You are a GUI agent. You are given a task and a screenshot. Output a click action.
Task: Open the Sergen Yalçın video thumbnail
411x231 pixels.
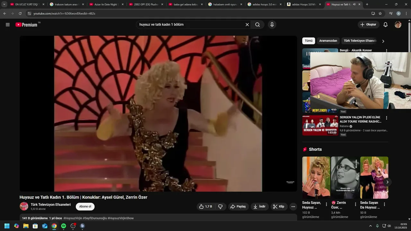[x=320, y=125]
